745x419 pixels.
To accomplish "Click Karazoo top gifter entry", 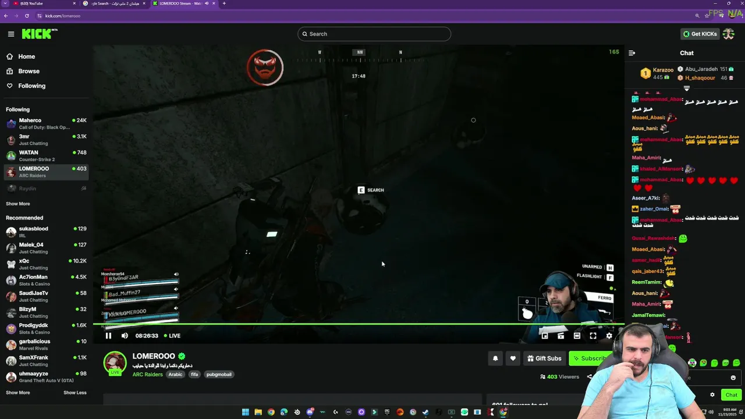I will 657,73.
